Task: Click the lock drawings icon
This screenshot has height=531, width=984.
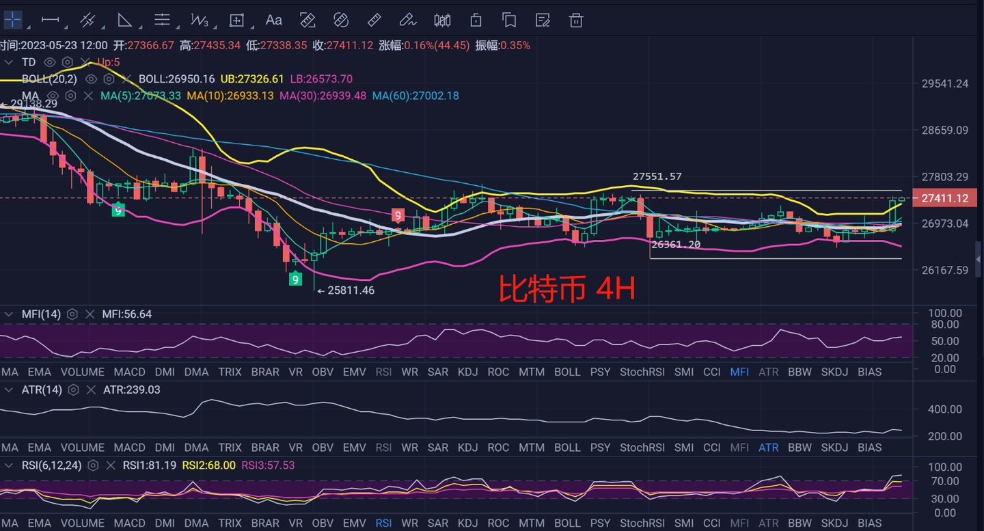Action: (x=476, y=20)
